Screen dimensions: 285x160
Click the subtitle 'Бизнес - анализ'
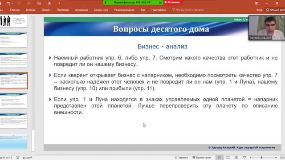click(x=162, y=46)
